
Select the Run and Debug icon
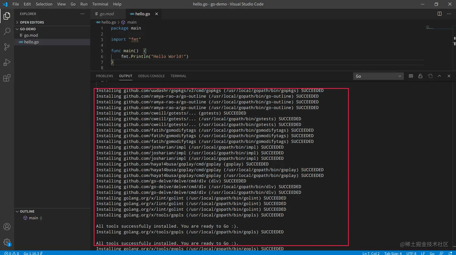pyautogui.click(x=7, y=62)
